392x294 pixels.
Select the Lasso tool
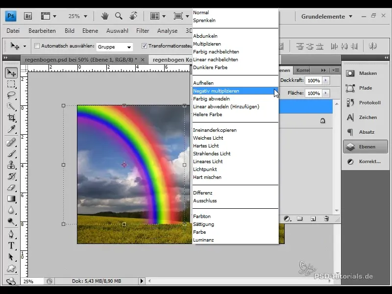pos(11,95)
